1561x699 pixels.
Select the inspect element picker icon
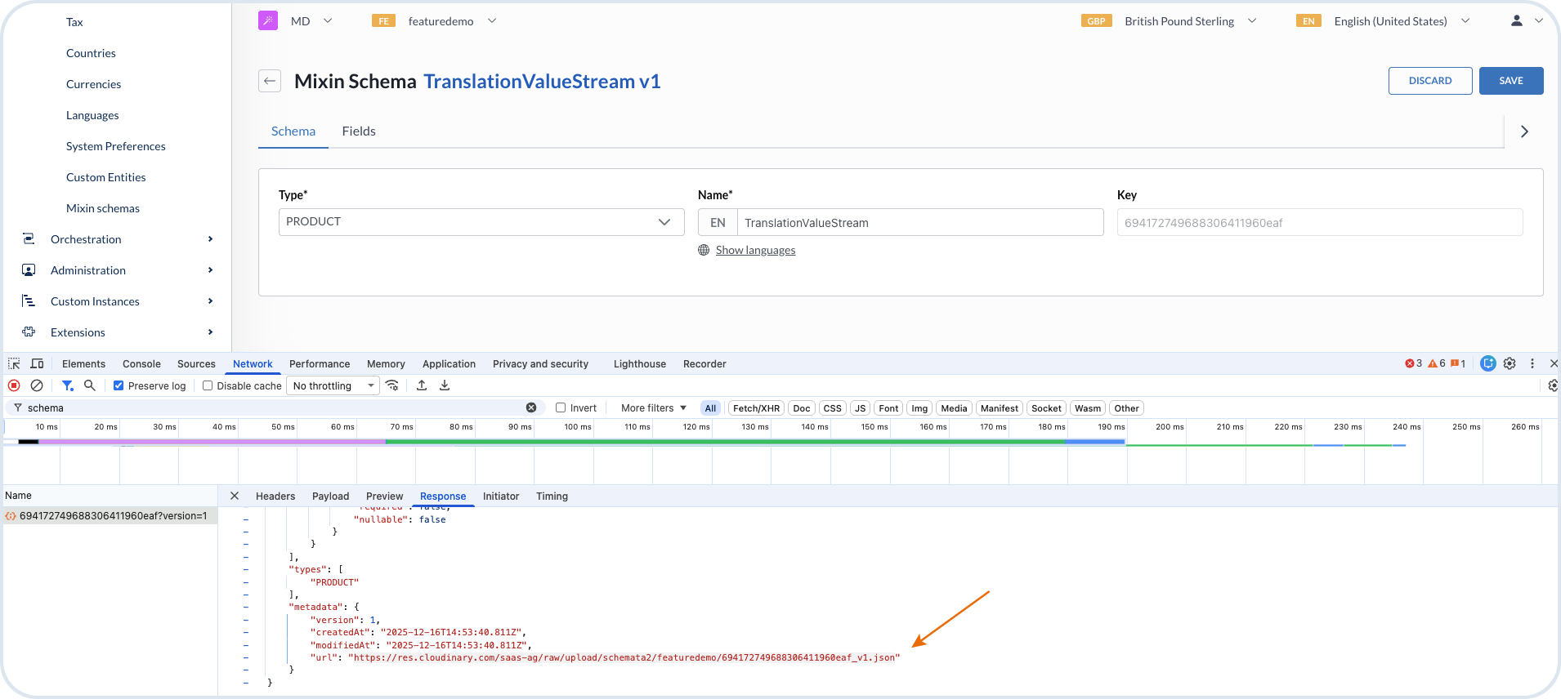click(14, 363)
